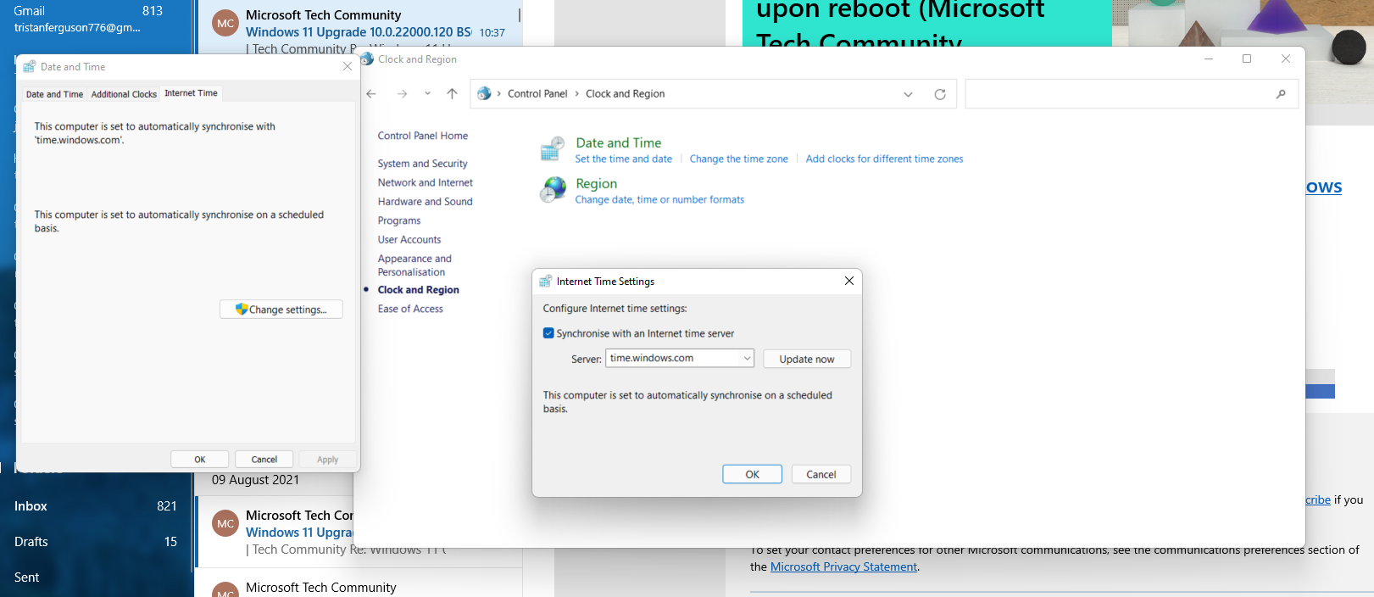Click the search magnifier in Control Panel
The image size is (1374, 597).
1281,94
